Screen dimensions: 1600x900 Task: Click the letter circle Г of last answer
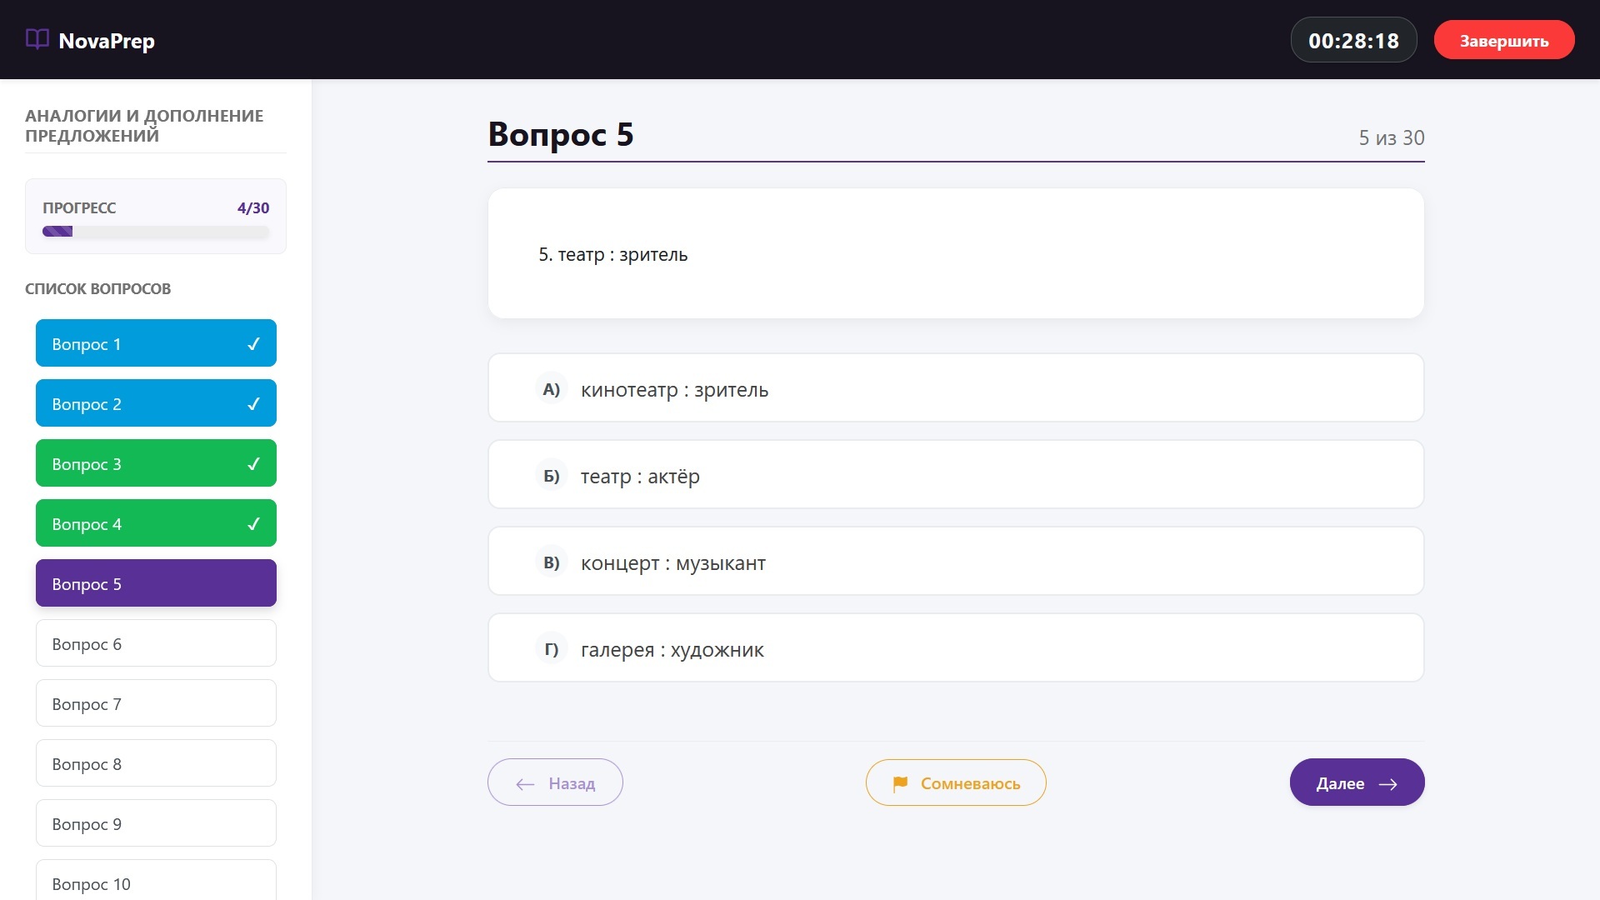[x=551, y=648]
